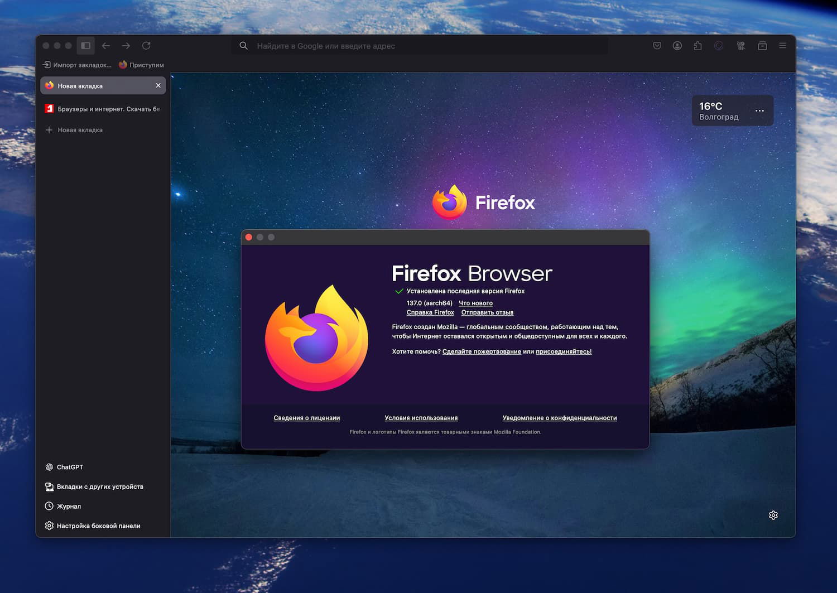Open the hamburger application menu
The image size is (837, 593).
(x=783, y=46)
